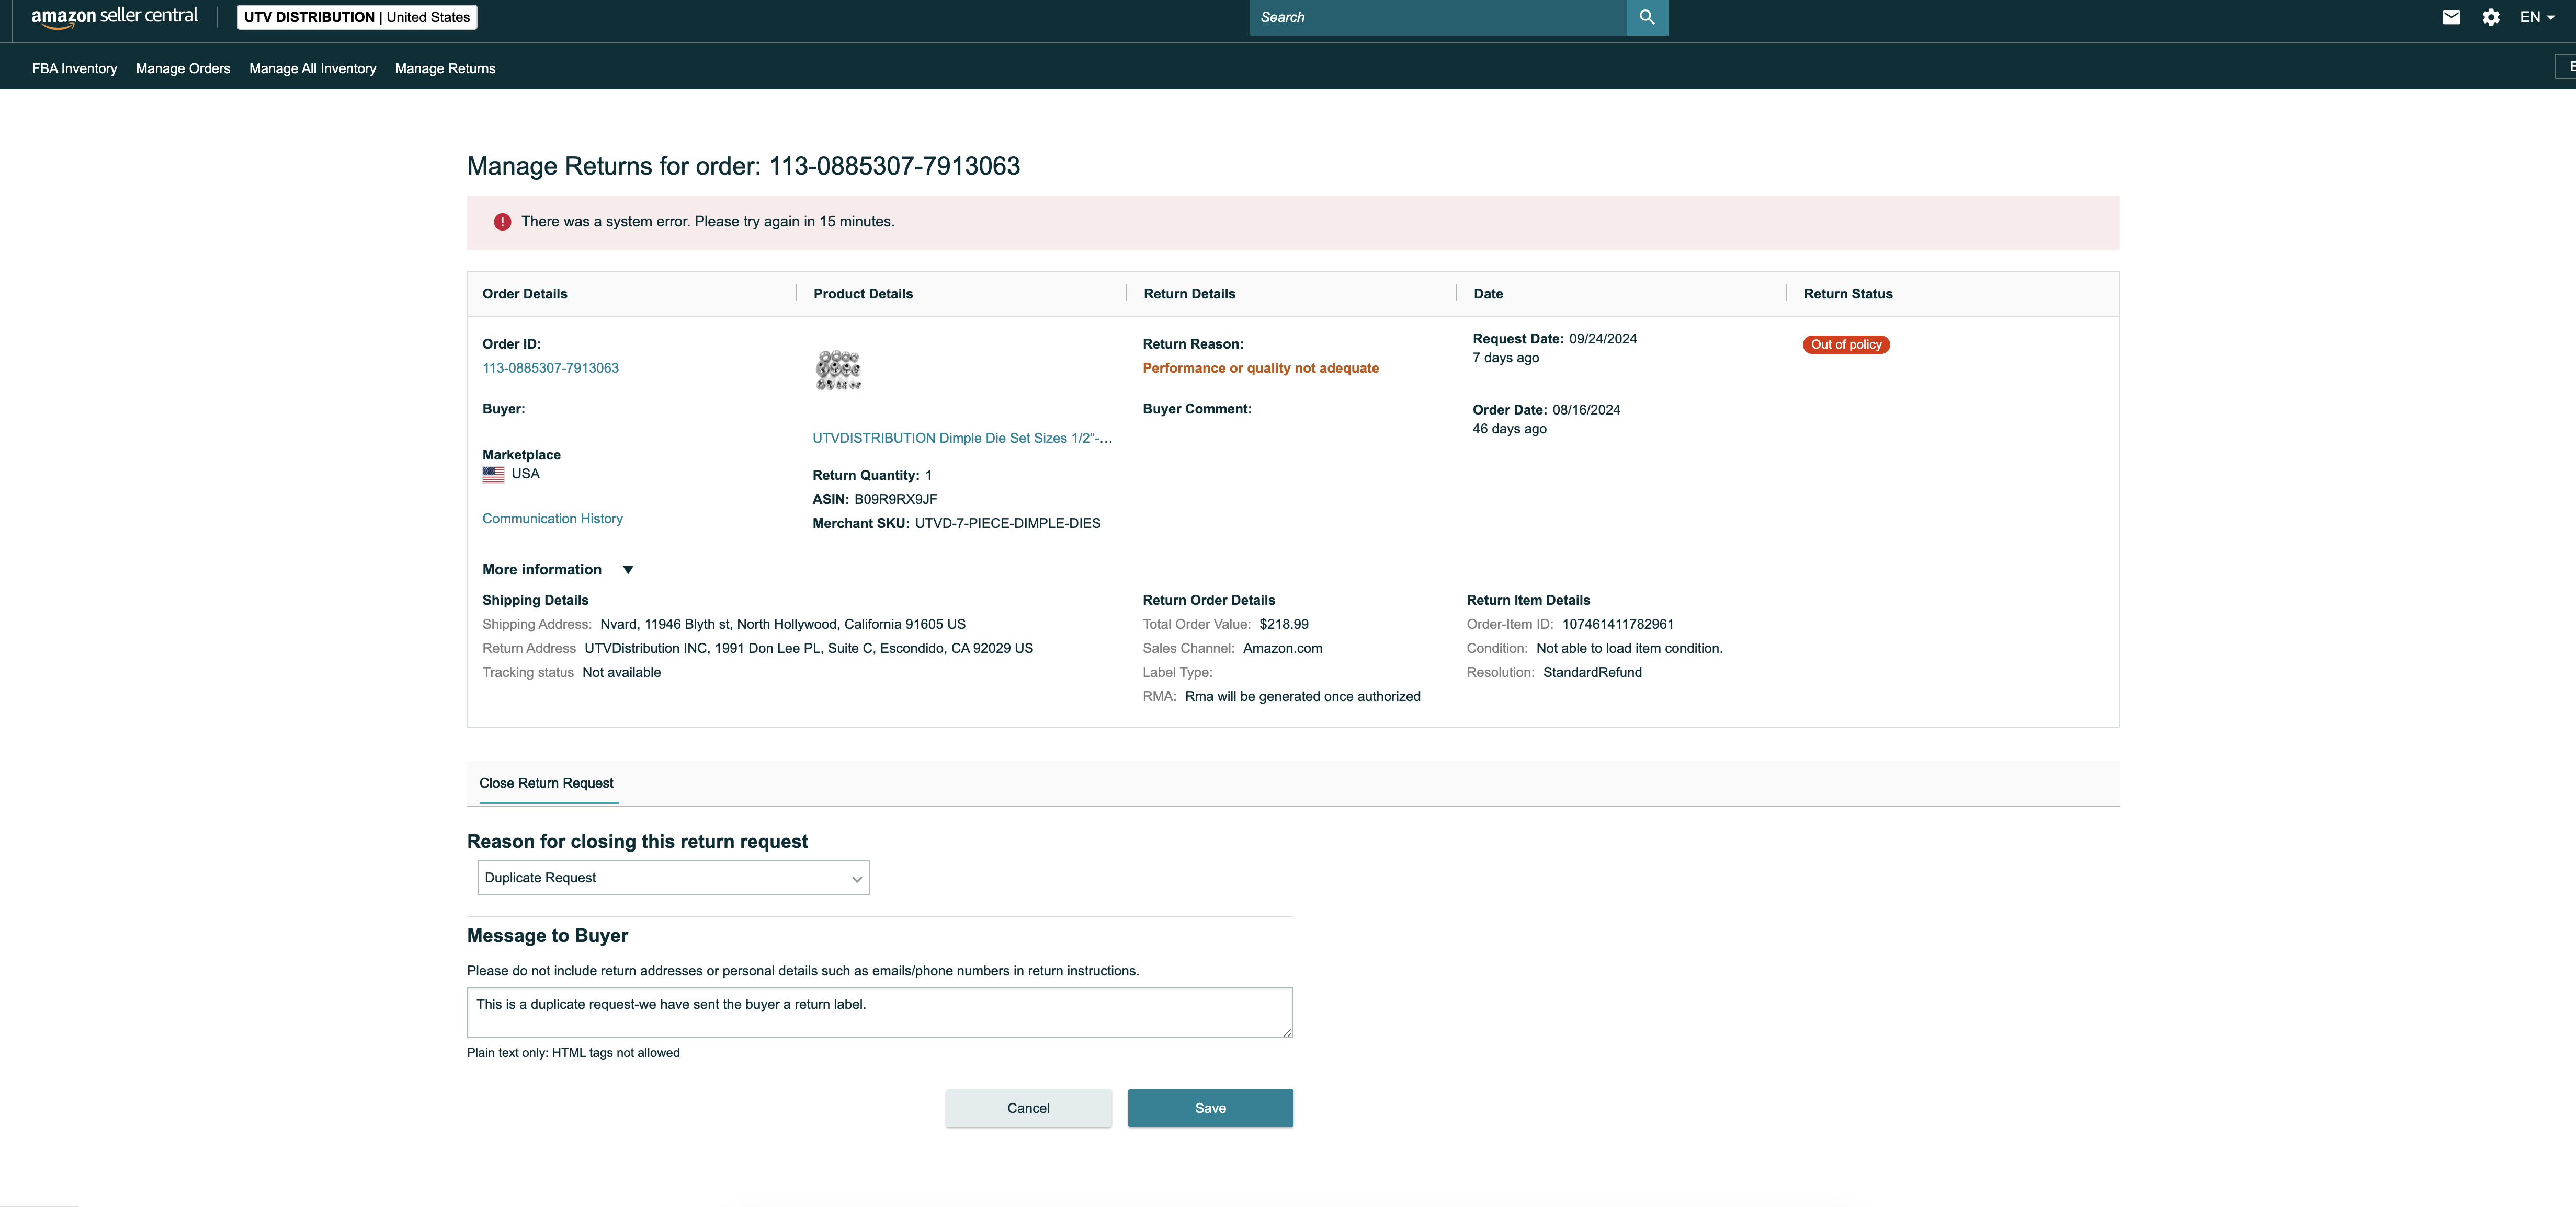Click the Cancel button

1028,1108
